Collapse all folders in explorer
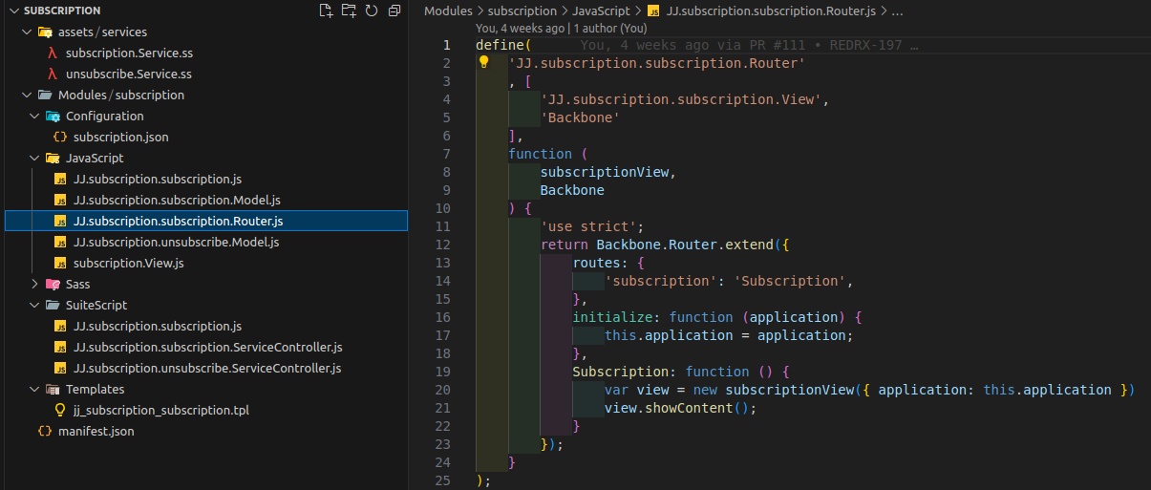The width and height of the screenshot is (1151, 490). (x=393, y=11)
